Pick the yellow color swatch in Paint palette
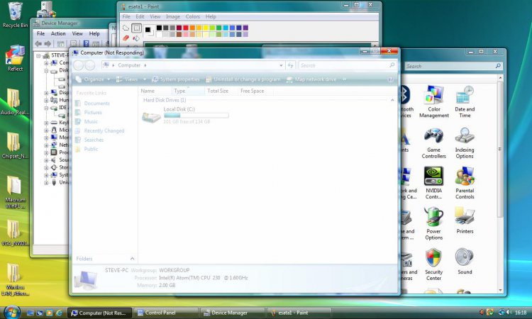This screenshot has width=532, height=319. (x=206, y=28)
